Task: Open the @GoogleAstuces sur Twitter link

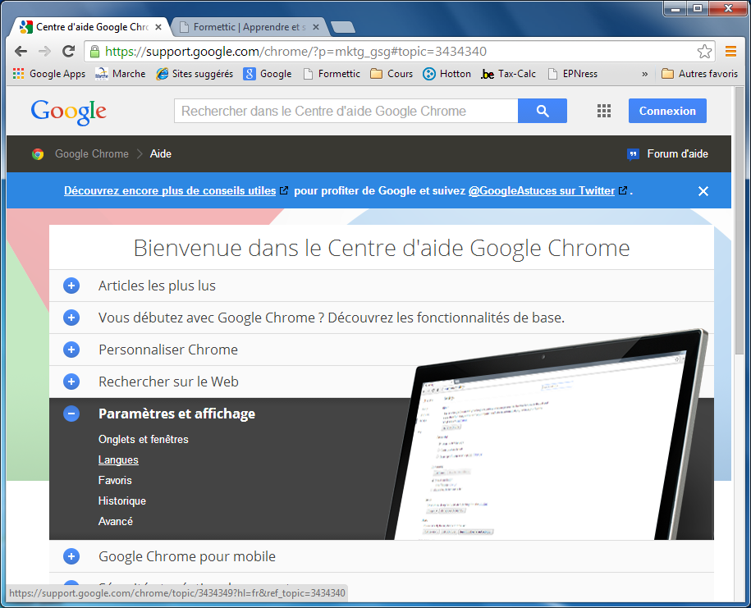Action: click(x=542, y=190)
